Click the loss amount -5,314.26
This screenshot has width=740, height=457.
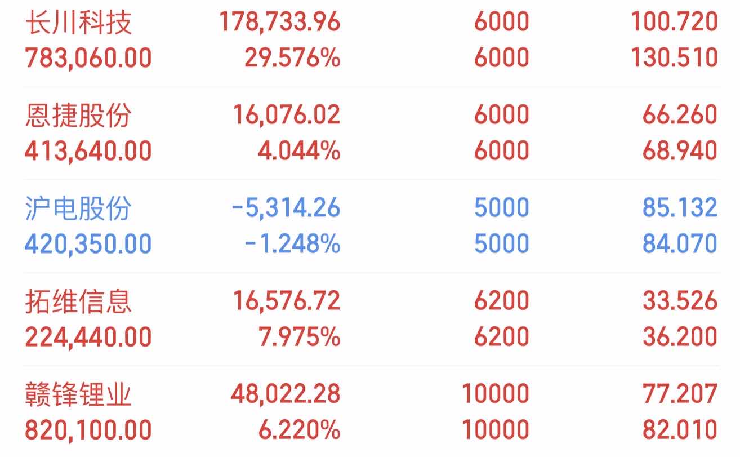286,208
